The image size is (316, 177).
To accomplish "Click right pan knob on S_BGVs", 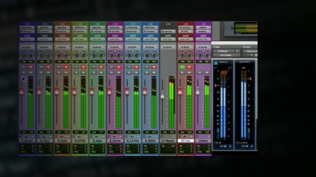I will [155, 55].
